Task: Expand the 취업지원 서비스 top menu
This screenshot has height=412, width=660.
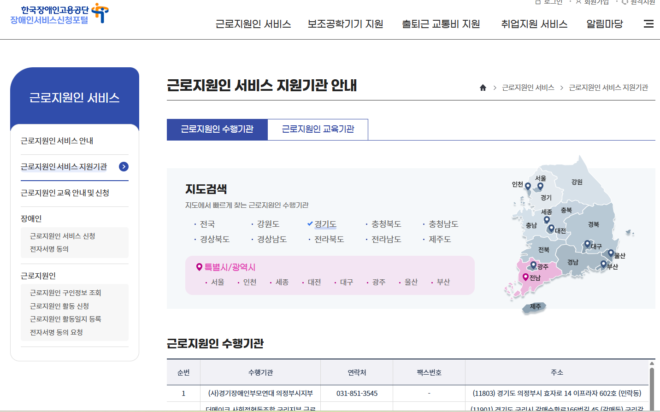Action: click(x=534, y=24)
